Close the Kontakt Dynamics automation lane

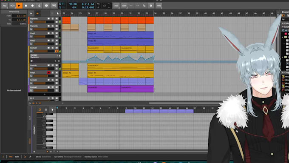point(59,61)
